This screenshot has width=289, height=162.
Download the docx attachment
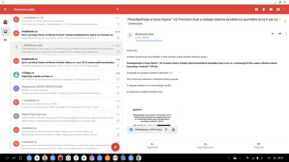[166, 130]
